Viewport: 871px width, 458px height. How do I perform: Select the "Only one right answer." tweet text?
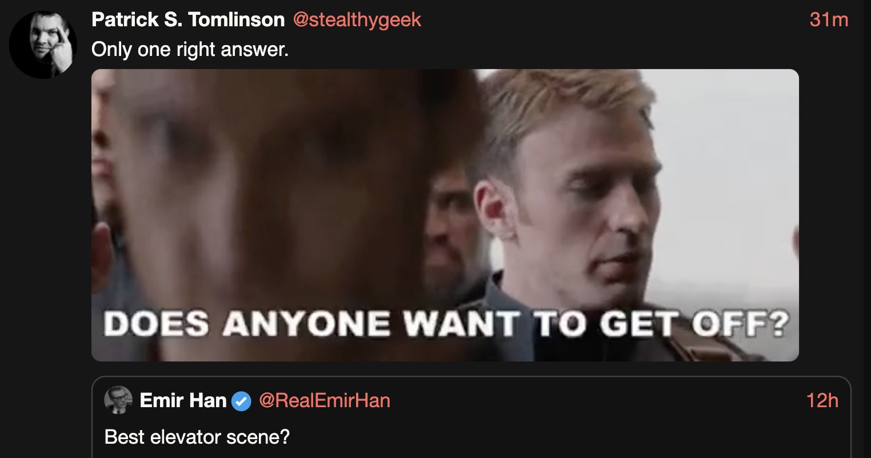coord(190,50)
